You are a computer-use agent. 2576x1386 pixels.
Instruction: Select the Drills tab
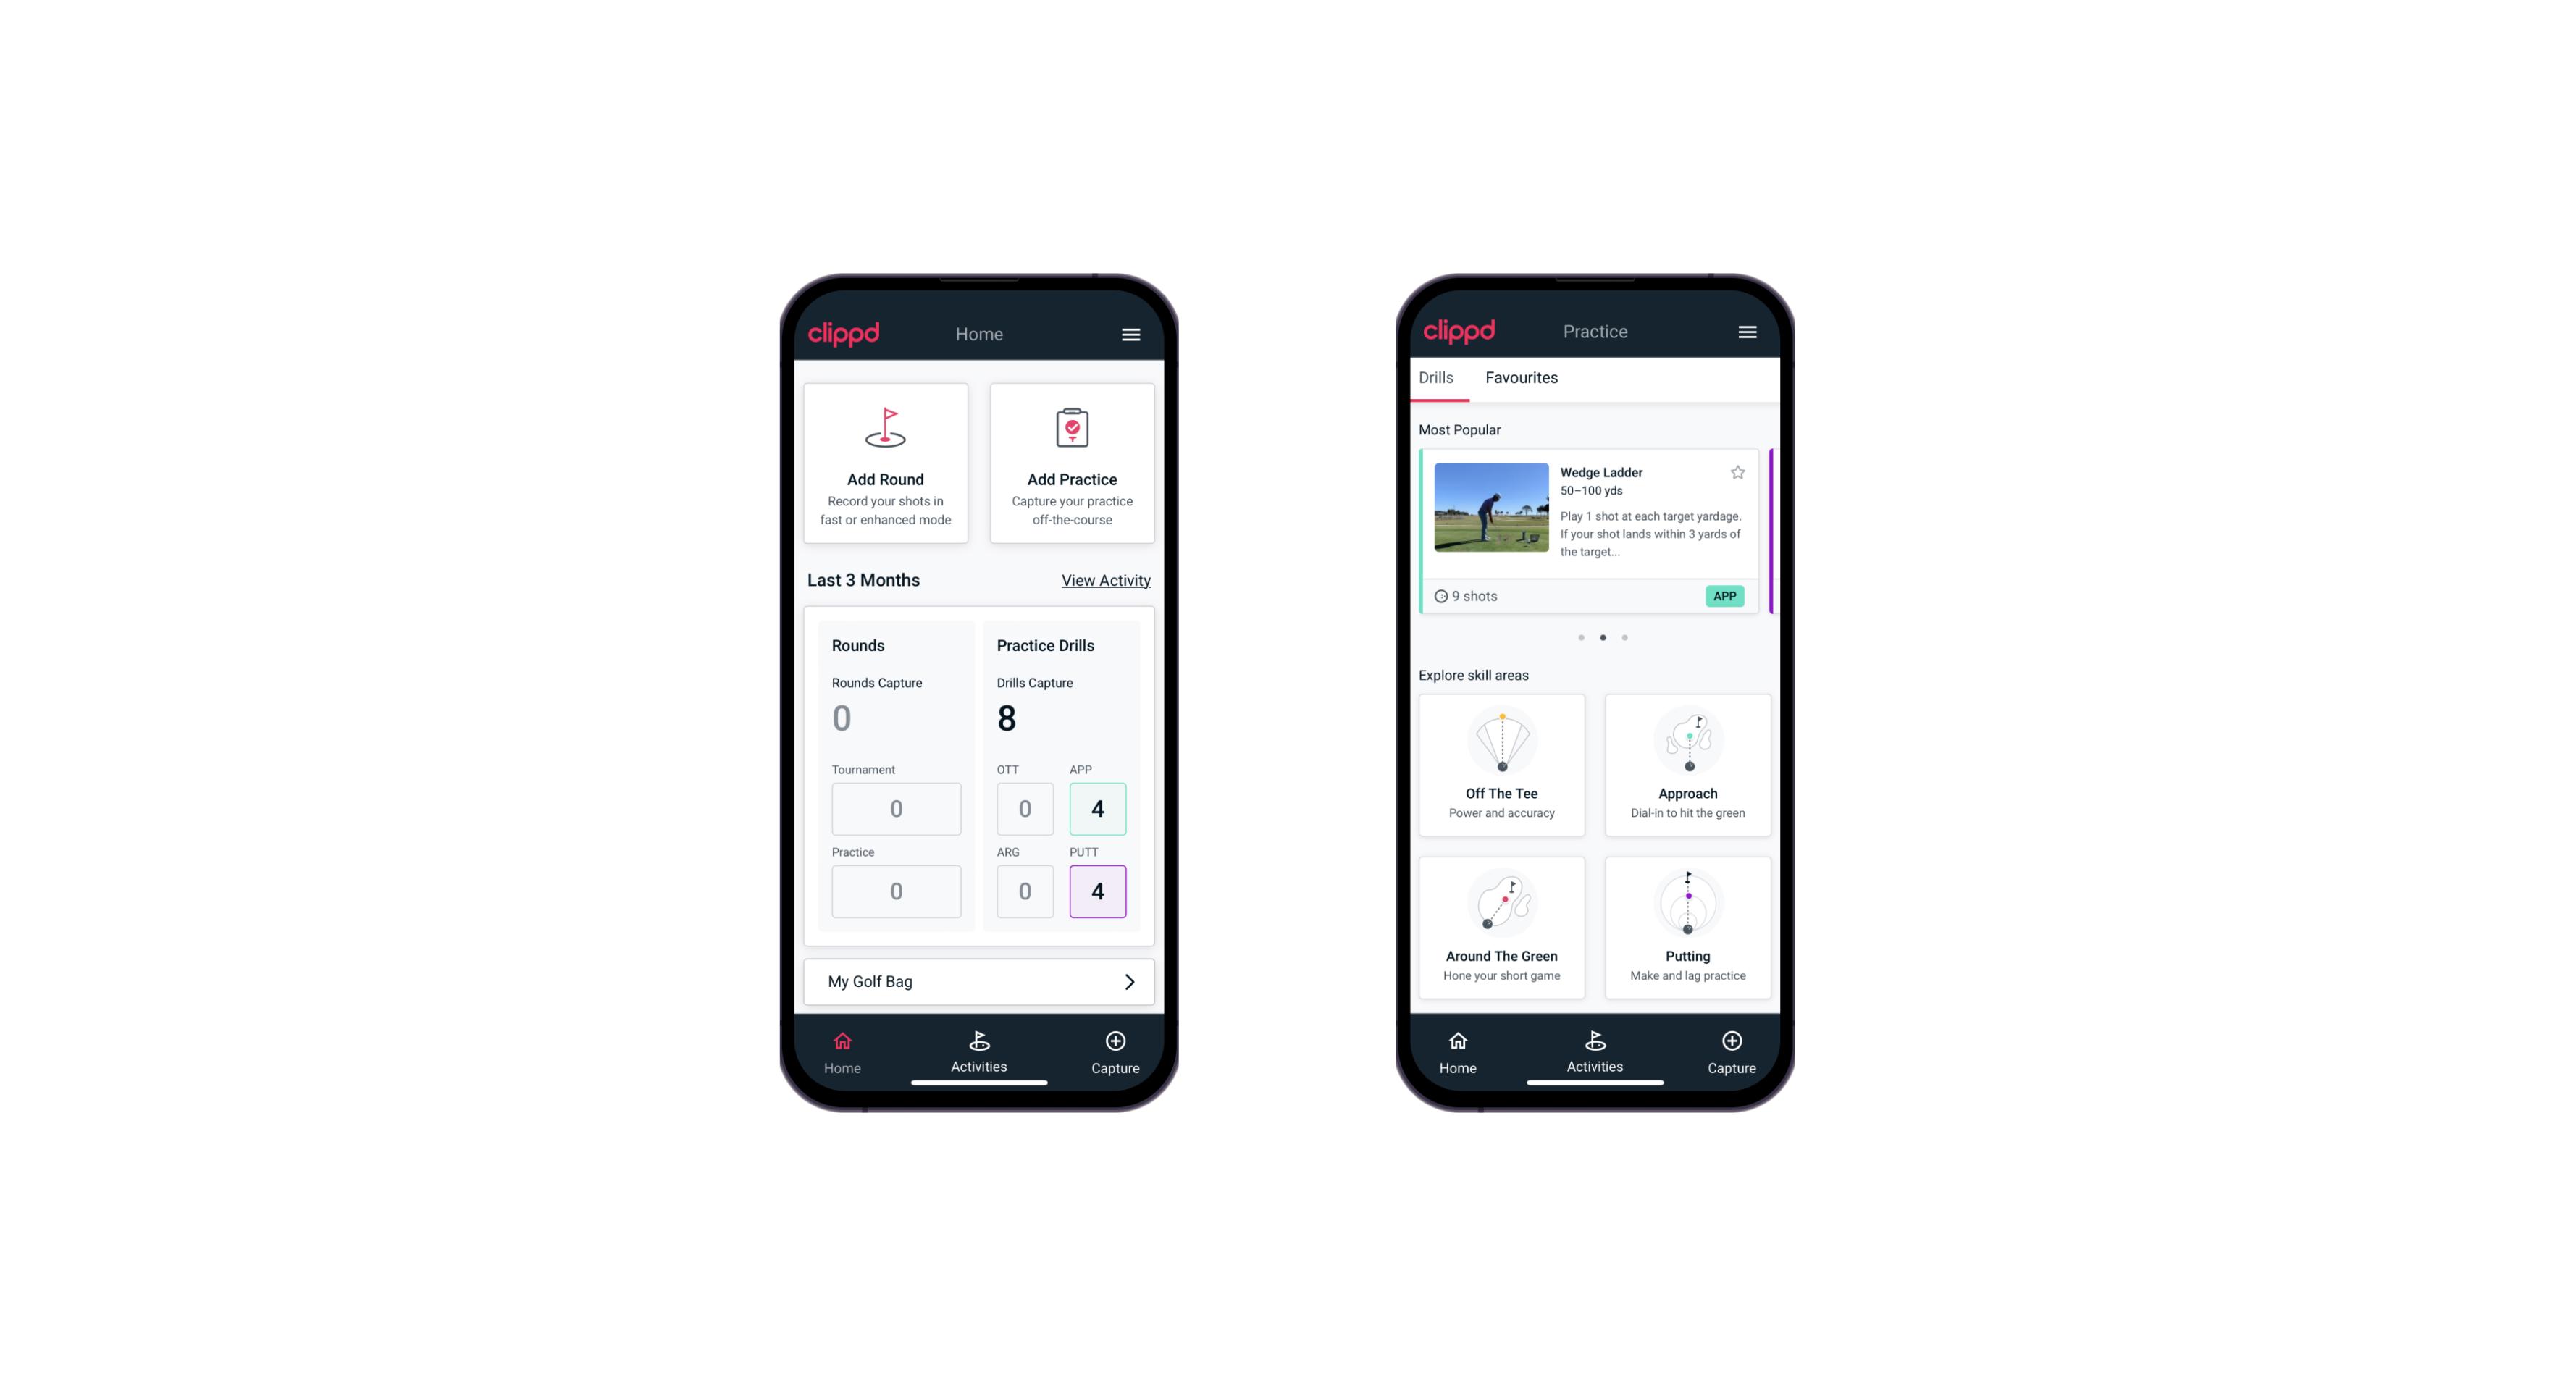pyautogui.click(x=1434, y=376)
